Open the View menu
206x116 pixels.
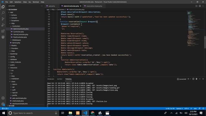[x=25, y=2]
